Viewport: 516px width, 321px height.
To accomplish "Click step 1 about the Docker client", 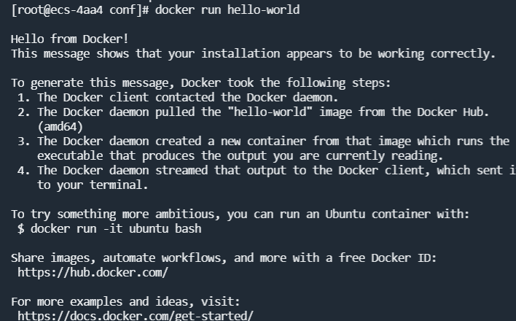I will click(x=188, y=97).
